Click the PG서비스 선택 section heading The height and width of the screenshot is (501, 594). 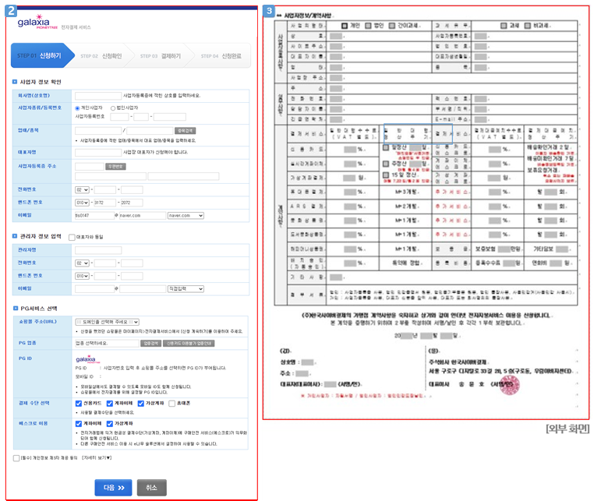coord(39,309)
